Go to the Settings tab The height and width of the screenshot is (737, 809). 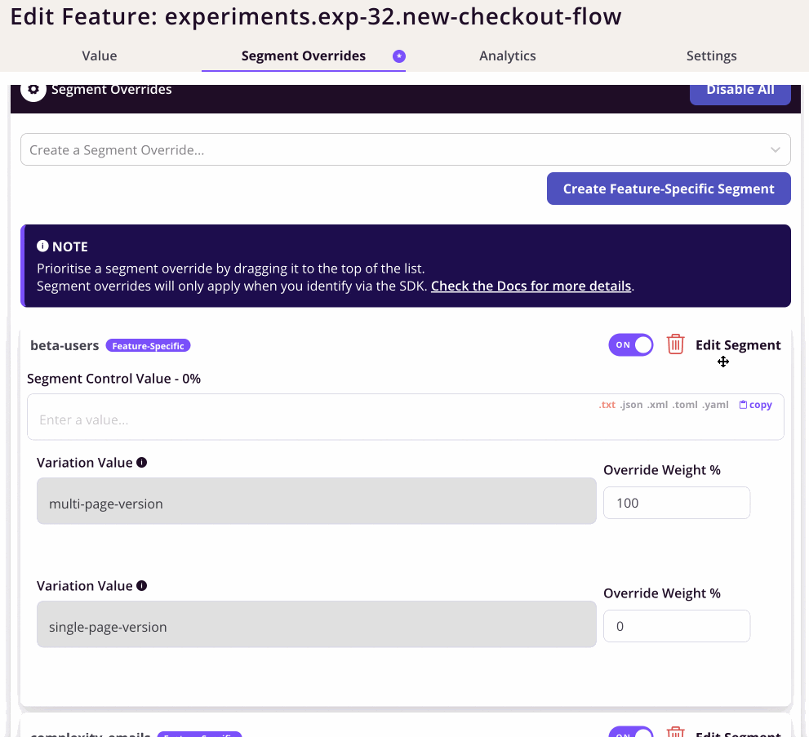(712, 55)
